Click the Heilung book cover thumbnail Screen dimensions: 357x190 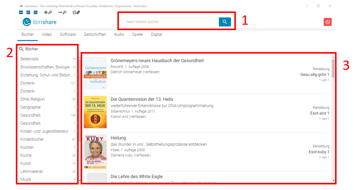(x=95, y=152)
